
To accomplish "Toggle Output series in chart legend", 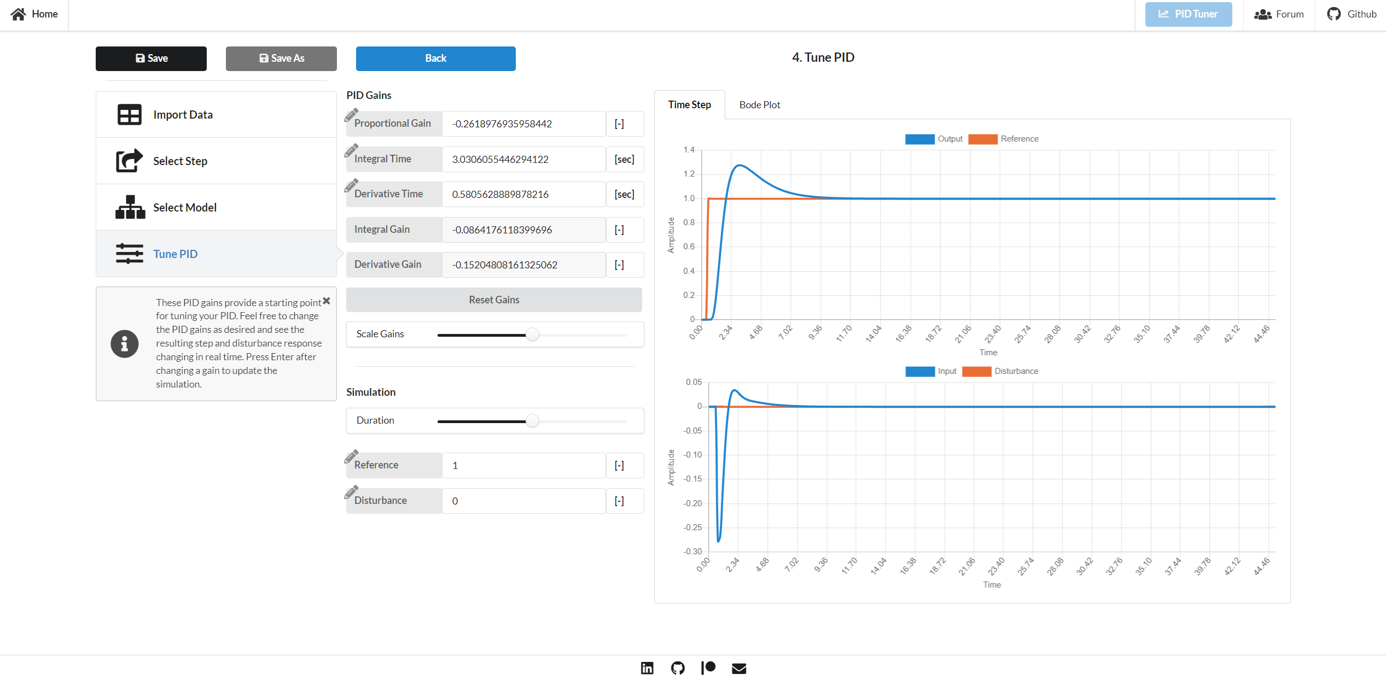I will tap(934, 139).
